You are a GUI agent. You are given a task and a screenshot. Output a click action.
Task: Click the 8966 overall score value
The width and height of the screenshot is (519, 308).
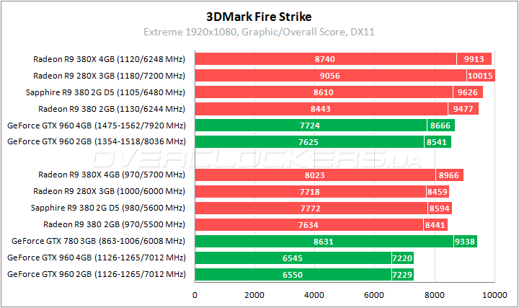(449, 175)
